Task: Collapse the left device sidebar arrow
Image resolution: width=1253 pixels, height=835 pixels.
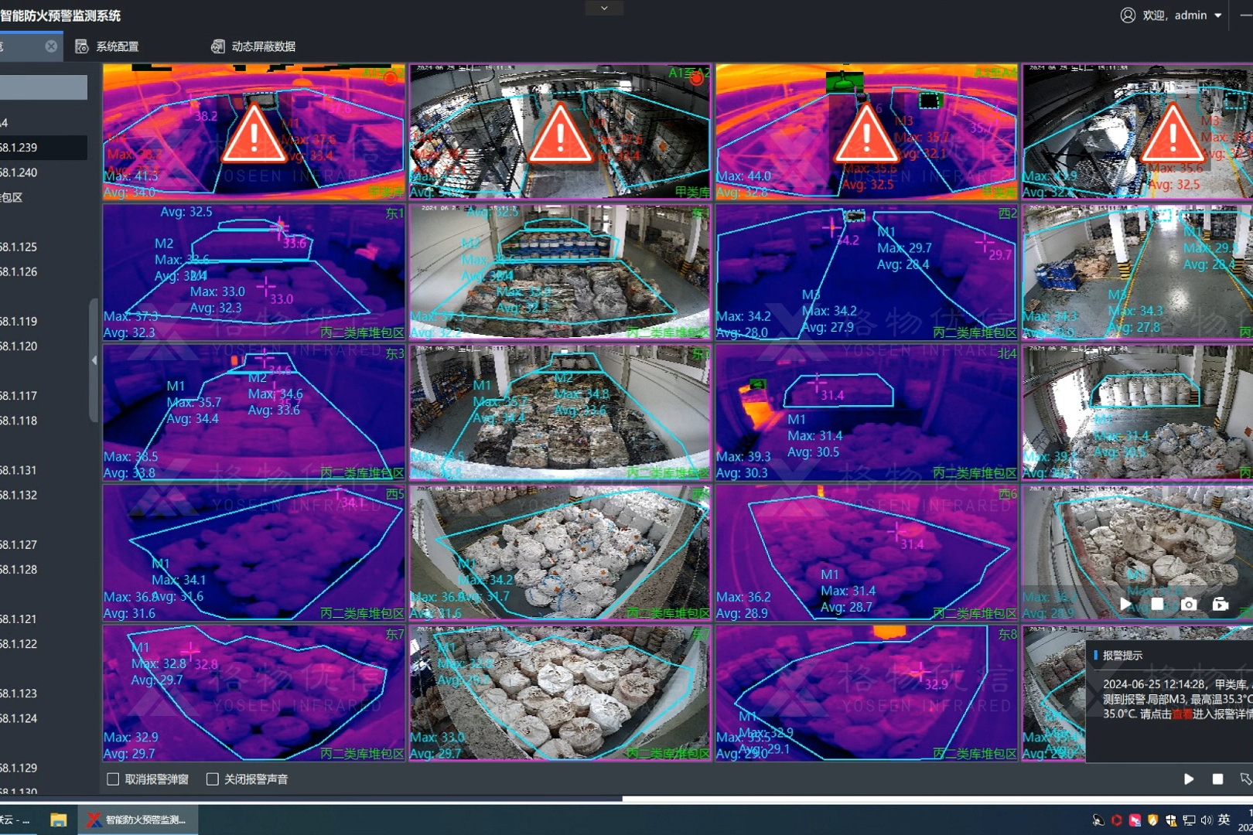Action: click(x=94, y=360)
